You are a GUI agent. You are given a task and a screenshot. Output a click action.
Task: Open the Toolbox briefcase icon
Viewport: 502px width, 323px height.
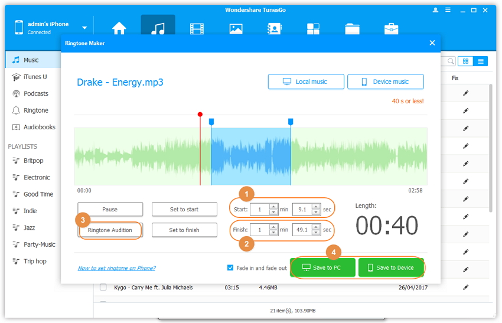391,29
